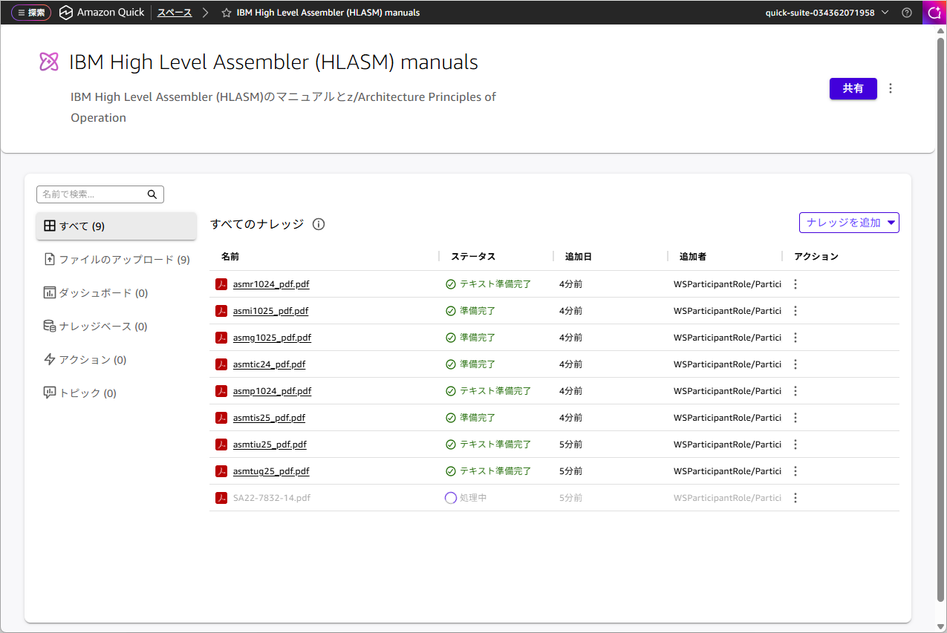Click the magnifier search icon

(x=152, y=194)
